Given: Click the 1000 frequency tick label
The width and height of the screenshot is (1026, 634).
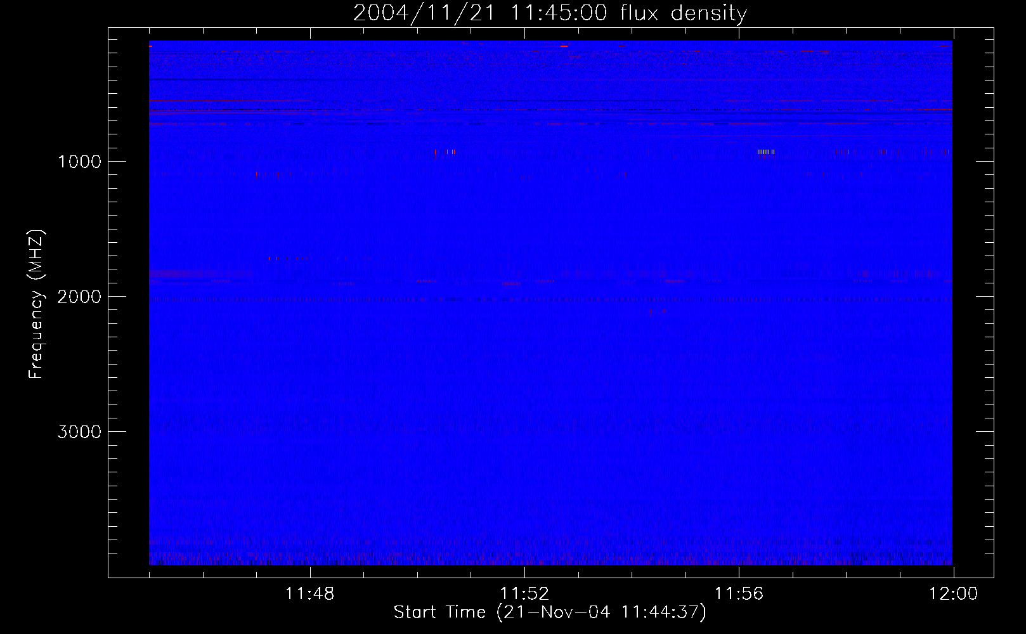Looking at the screenshot, I should (x=79, y=162).
